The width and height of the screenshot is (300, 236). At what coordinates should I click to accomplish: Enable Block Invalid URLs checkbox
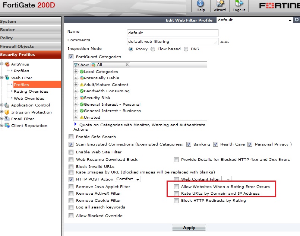tap(71, 167)
